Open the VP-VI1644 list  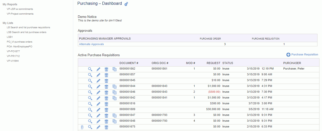click(13, 61)
